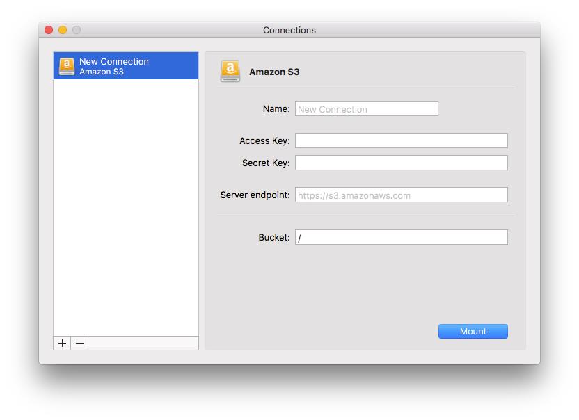Click the "Server endpoint:" label
Viewport: 579px width, 420px height.
(255, 195)
